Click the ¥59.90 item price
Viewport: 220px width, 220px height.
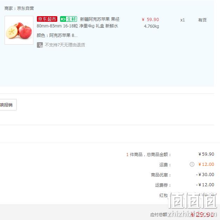pos(150,20)
